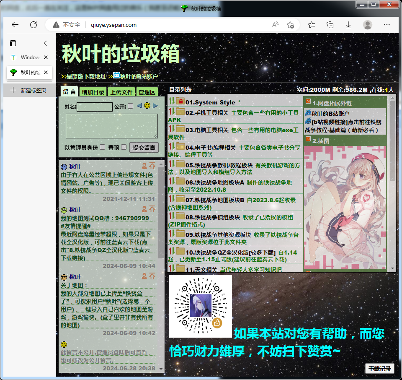Collapse the vertical tab sidebar with the chevron

pos(45,43)
